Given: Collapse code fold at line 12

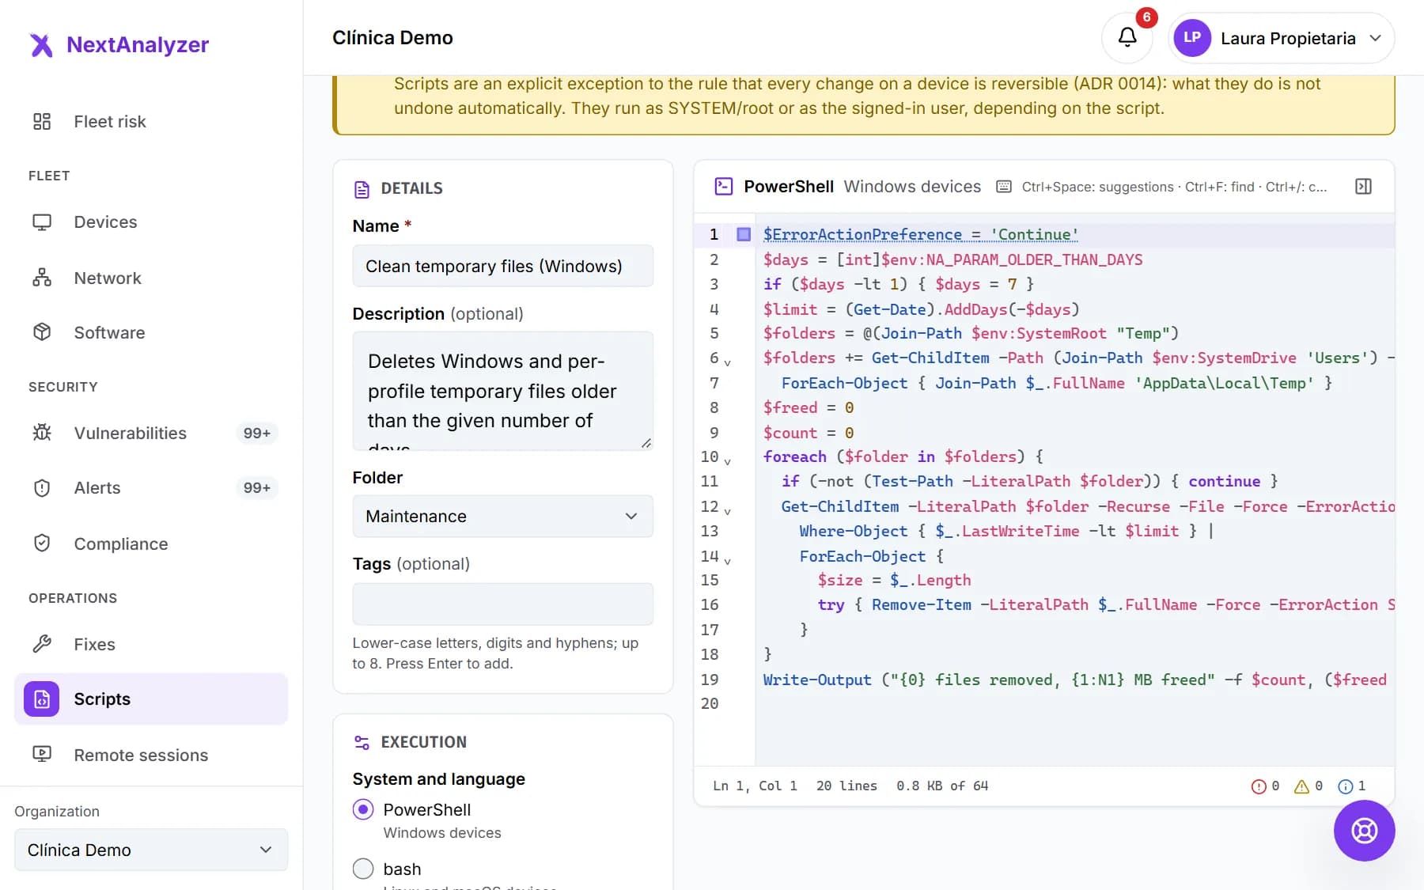Looking at the screenshot, I should [727, 511].
